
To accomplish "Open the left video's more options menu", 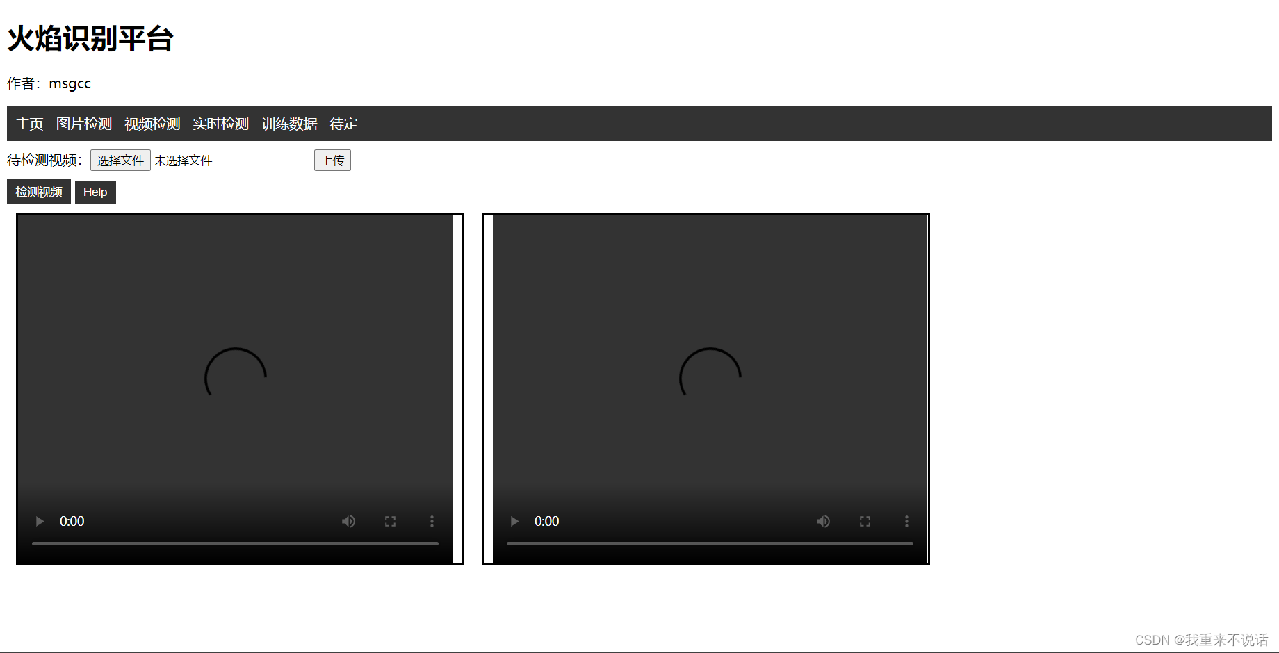I will click(x=432, y=521).
